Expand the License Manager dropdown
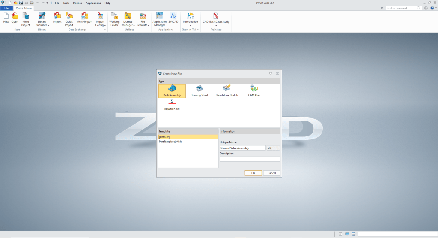The width and height of the screenshot is (438, 238). point(128,25)
